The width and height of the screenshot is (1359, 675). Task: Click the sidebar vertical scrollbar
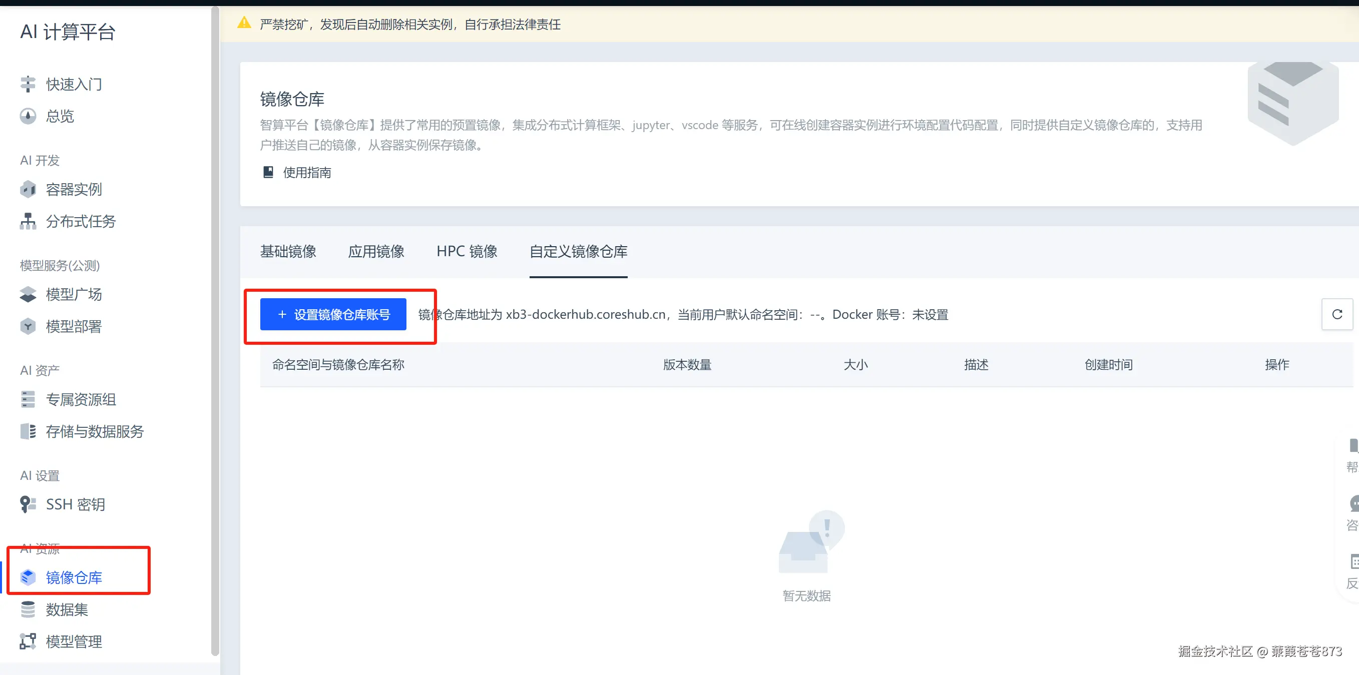[x=215, y=331]
